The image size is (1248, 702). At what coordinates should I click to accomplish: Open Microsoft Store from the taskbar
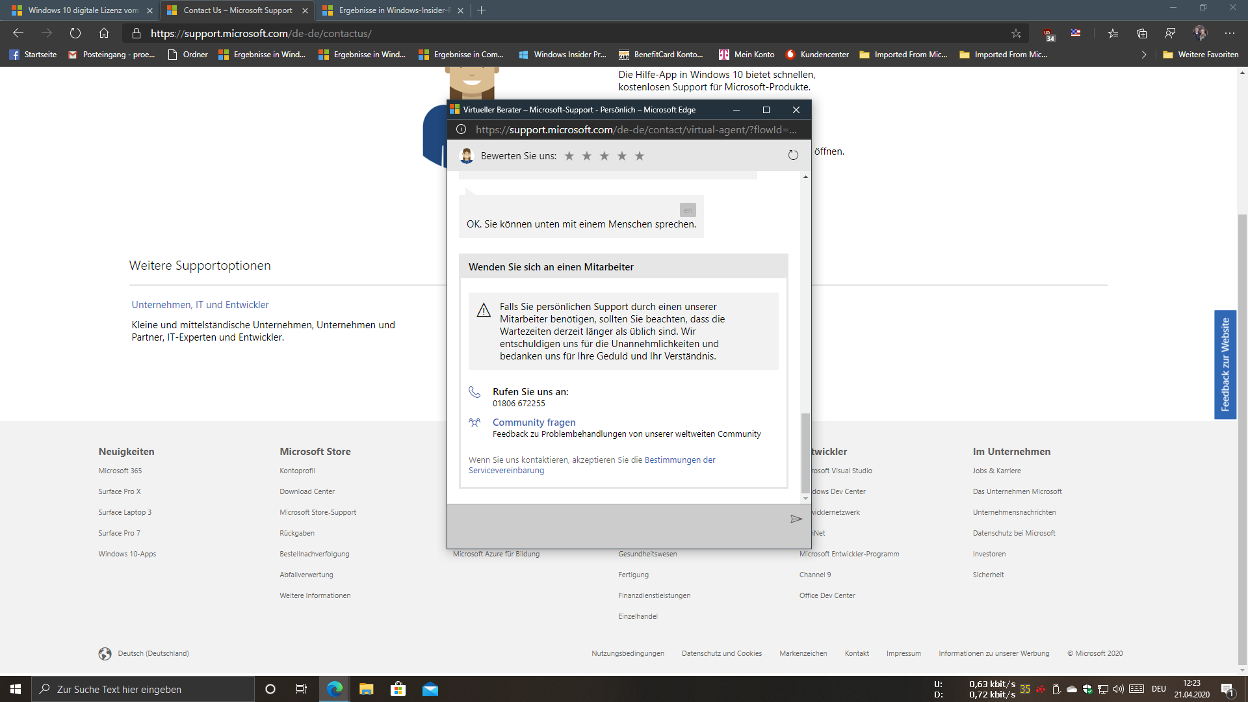pyautogui.click(x=398, y=689)
